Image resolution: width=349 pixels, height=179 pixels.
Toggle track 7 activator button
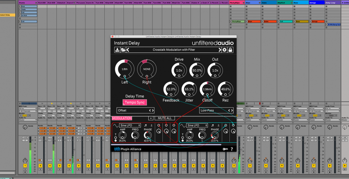pyautogui.click(x=314, y=166)
